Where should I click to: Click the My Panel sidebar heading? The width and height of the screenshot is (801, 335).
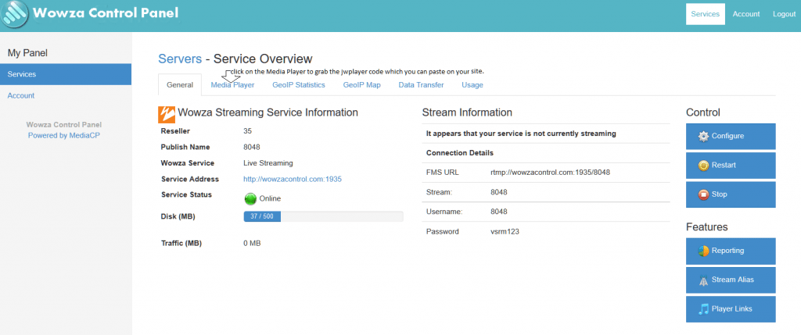(27, 52)
